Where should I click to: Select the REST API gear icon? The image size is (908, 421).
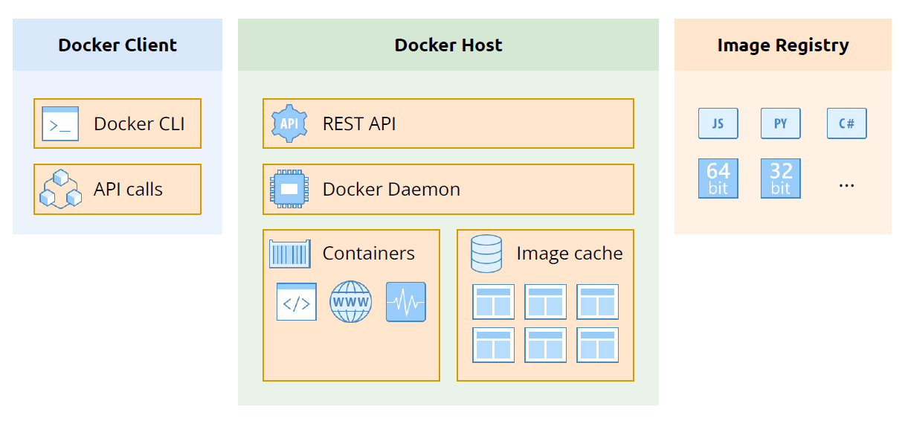point(289,123)
